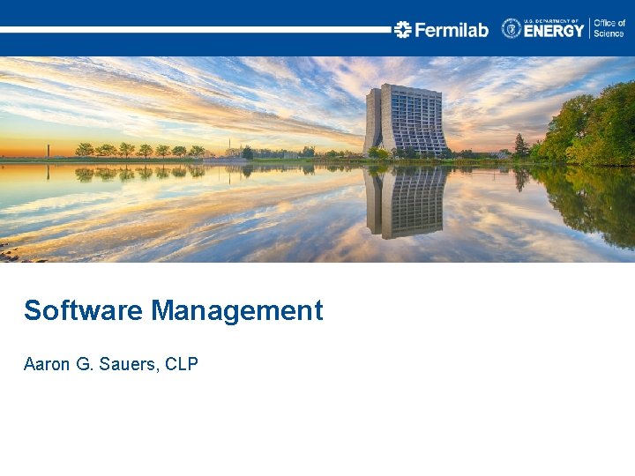
Task: Click the ENERGY wordmark in the header
Action: pyautogui.click(x=554, y=31)
